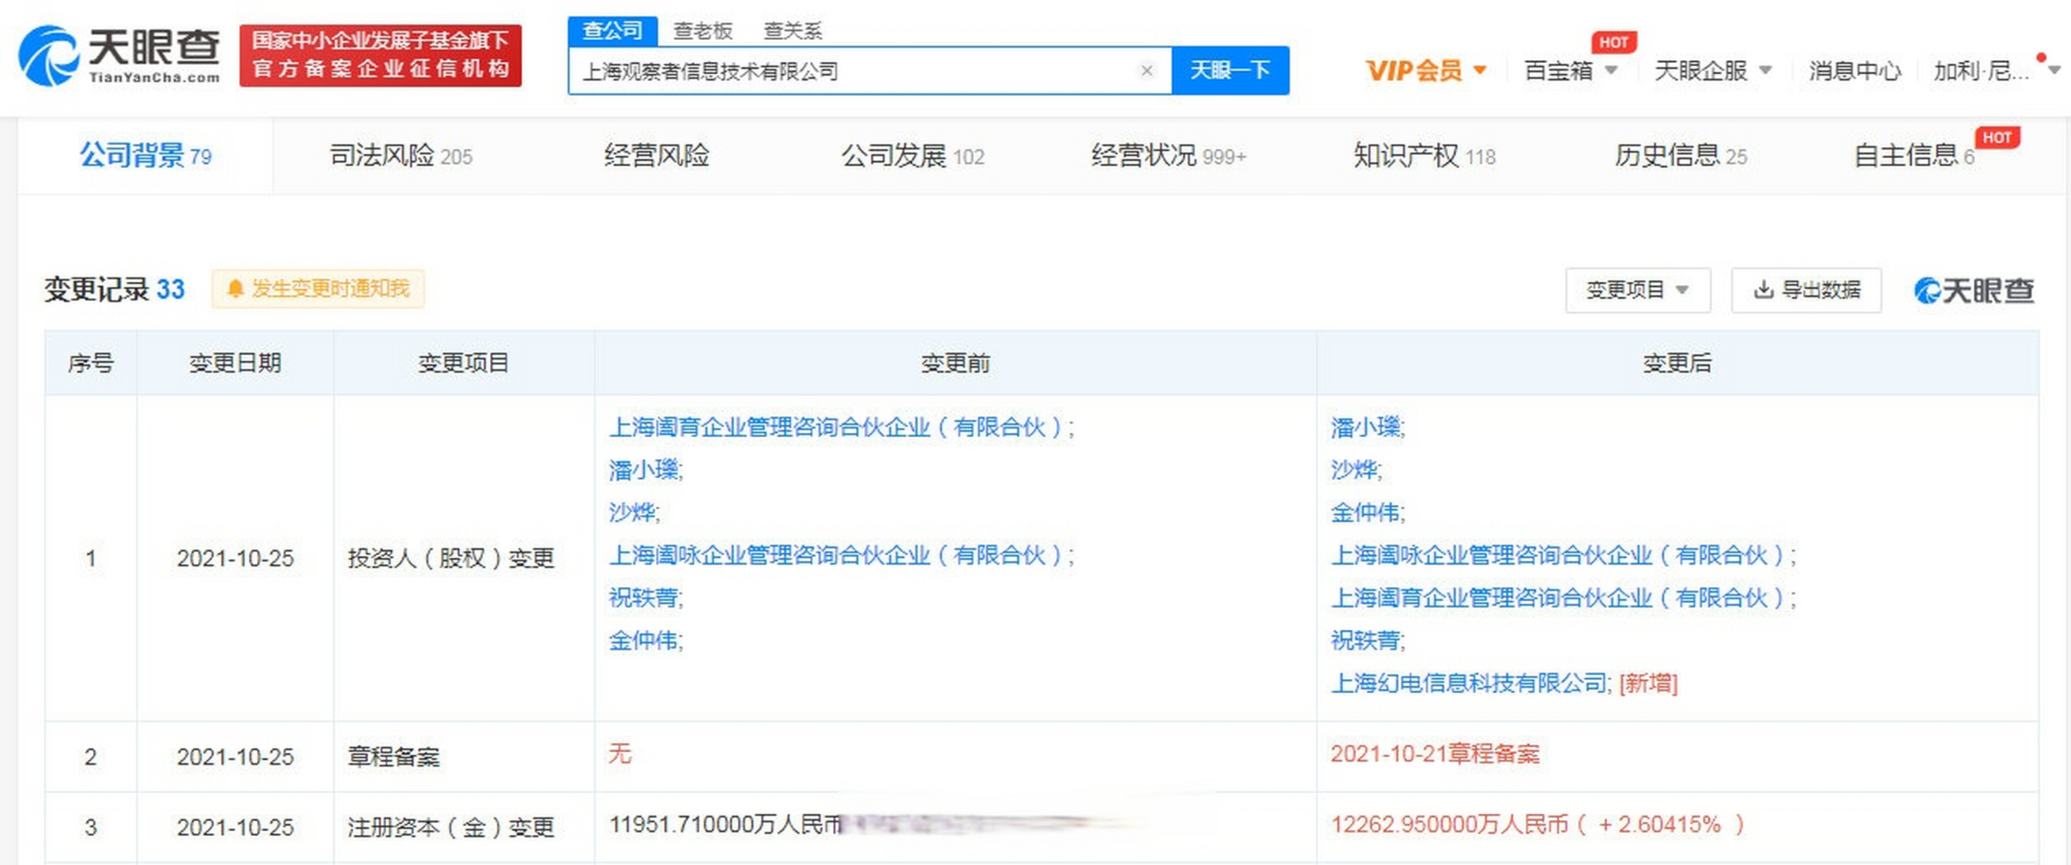Click 变更日期 column header
Viewport: 2071px width, 865px height.
234,364
